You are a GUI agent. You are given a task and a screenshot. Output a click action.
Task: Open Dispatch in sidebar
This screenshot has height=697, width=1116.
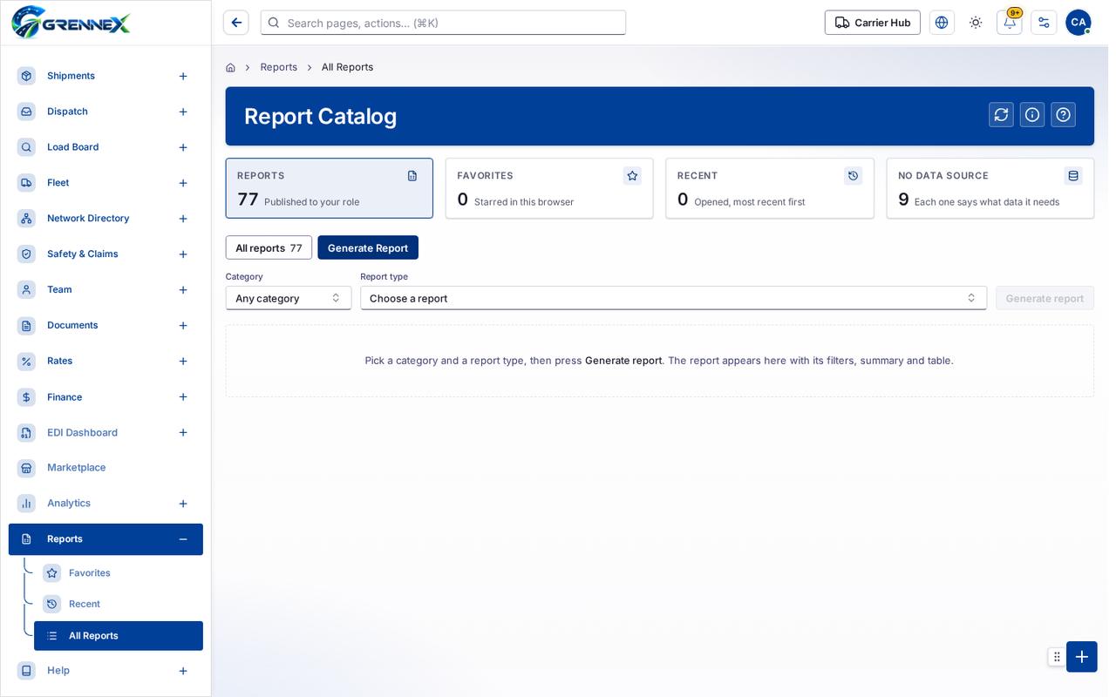click(x=105, y=112)
